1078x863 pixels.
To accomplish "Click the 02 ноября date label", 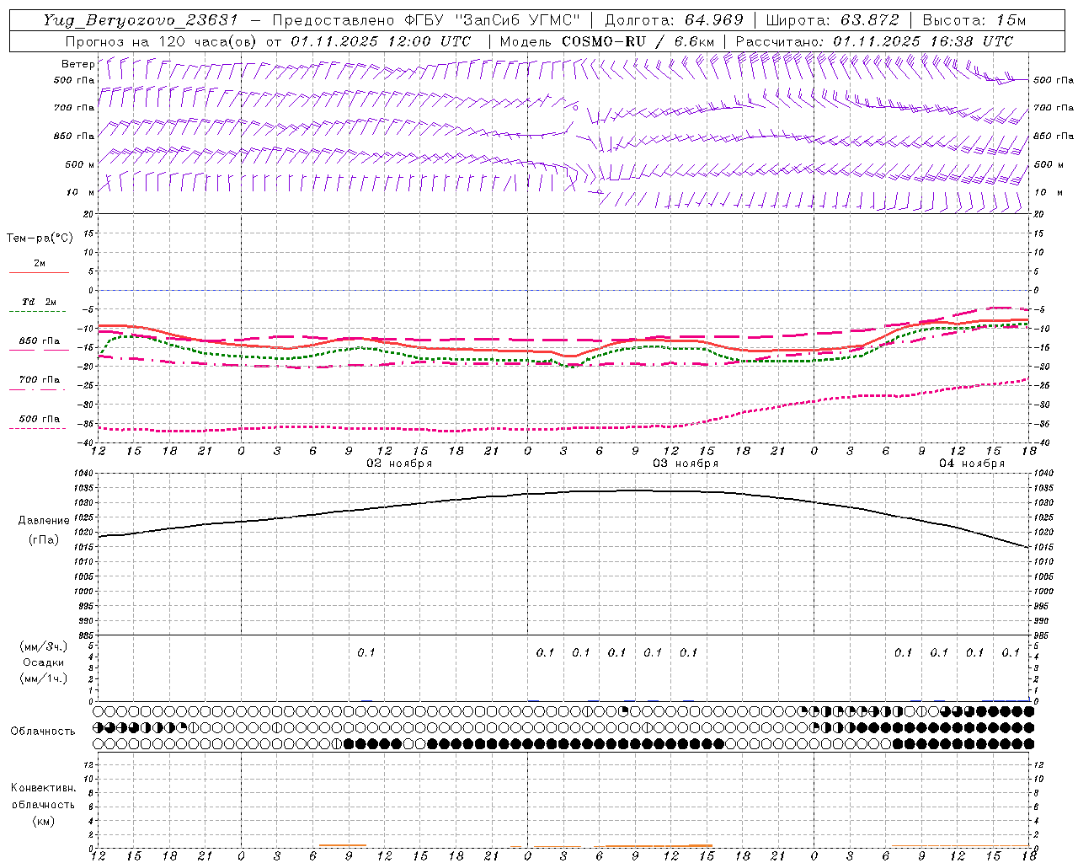I will [399, 464].
